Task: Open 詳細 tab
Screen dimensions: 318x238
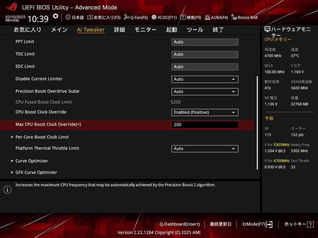Action: coord(120,30)
